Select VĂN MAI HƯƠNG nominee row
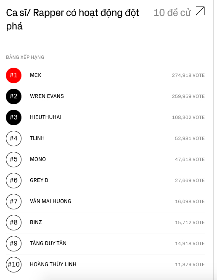Viewport: 217px width, 280px height. 105,201
